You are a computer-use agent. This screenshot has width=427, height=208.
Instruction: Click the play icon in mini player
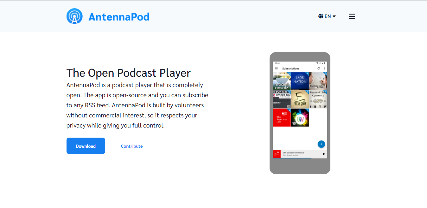(x=324, y=154)
